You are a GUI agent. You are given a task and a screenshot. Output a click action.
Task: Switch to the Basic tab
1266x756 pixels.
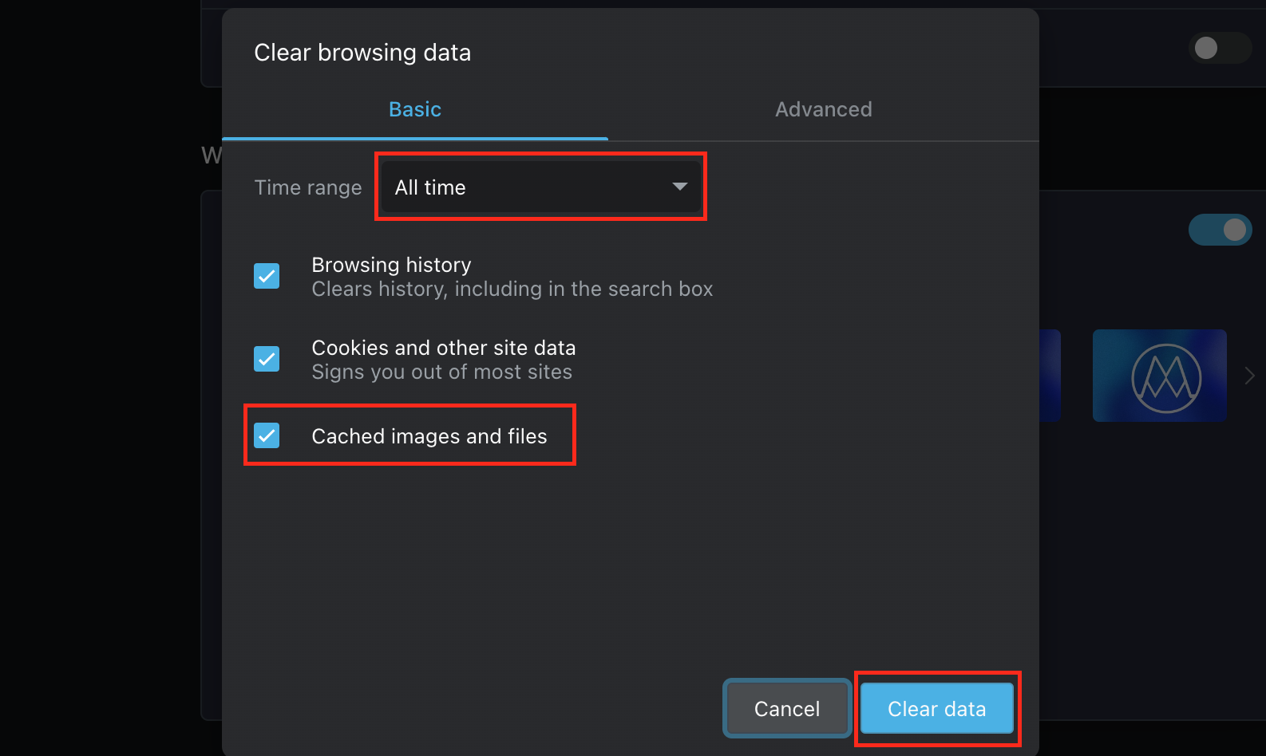coord(415,109)
